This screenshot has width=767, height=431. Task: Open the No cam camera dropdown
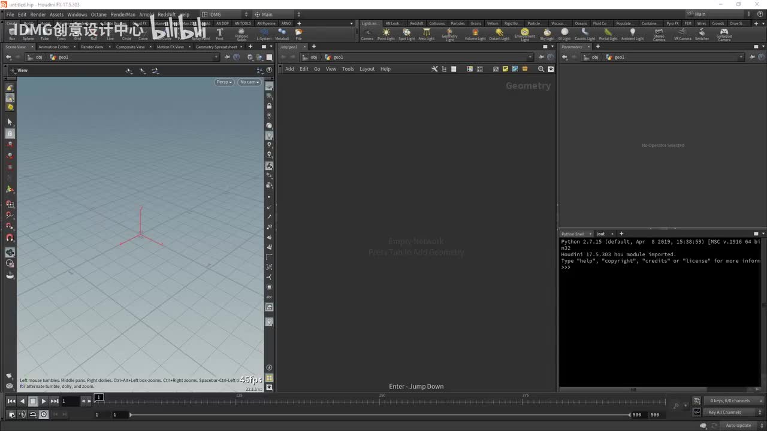tap(249, 82)
